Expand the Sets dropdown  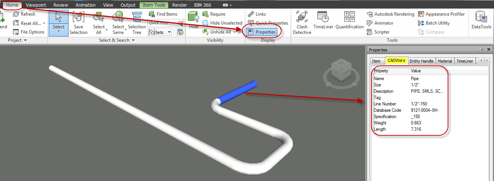pyautogui.click(x=169, y=32)
